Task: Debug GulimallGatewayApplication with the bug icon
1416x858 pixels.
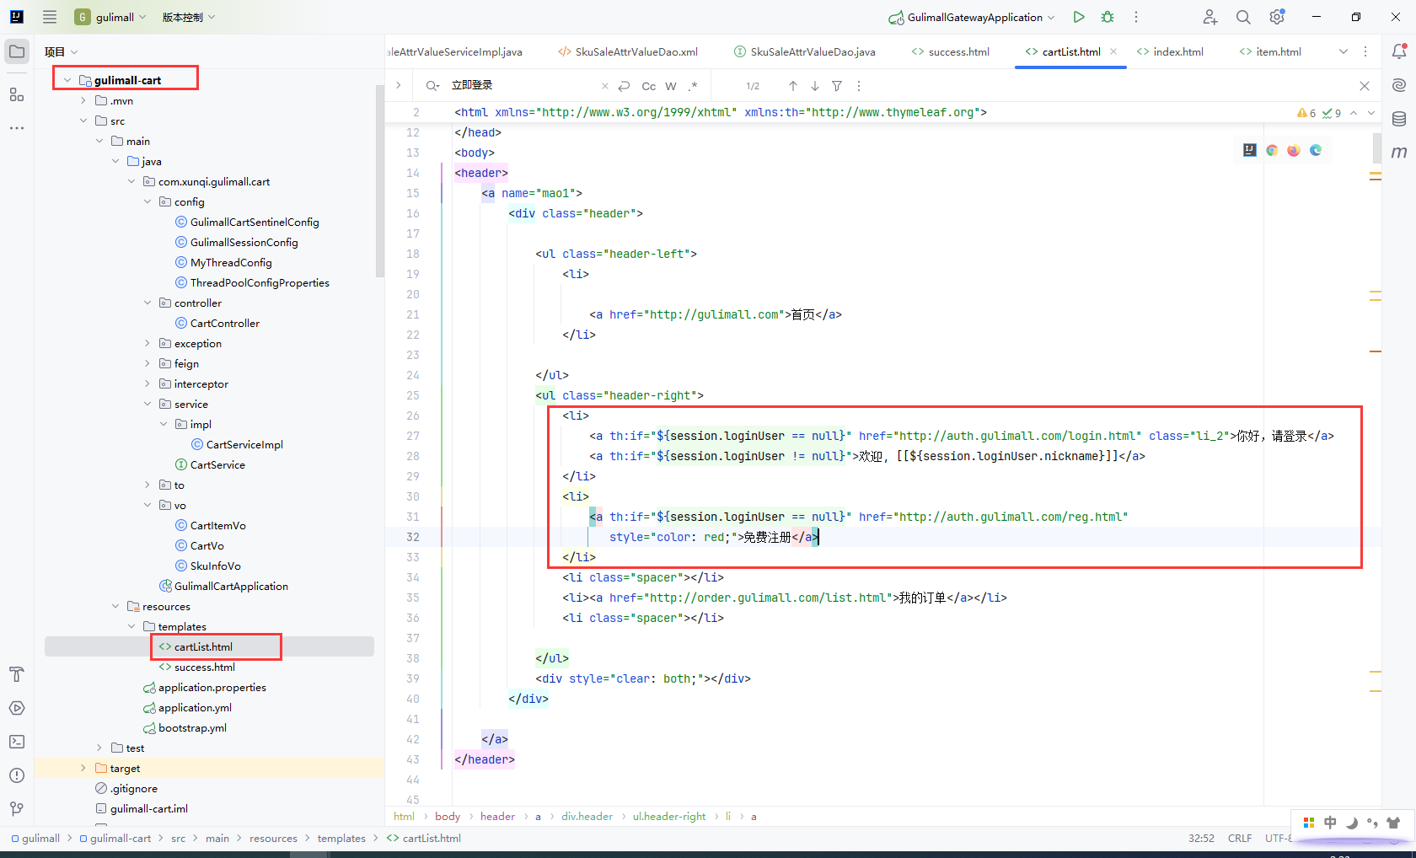Action: tap(1108, 17)
